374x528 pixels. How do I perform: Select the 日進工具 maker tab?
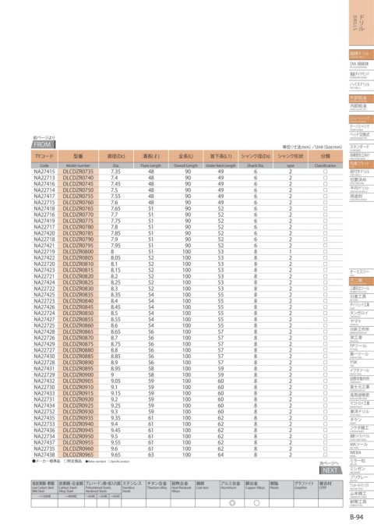362,297
